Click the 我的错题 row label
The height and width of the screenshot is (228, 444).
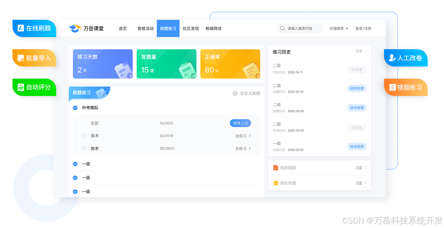pyautogui.click(x=288, y=168)
